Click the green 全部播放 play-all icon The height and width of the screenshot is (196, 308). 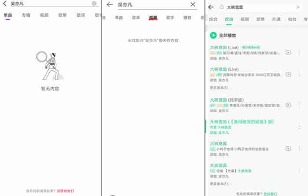213,35
